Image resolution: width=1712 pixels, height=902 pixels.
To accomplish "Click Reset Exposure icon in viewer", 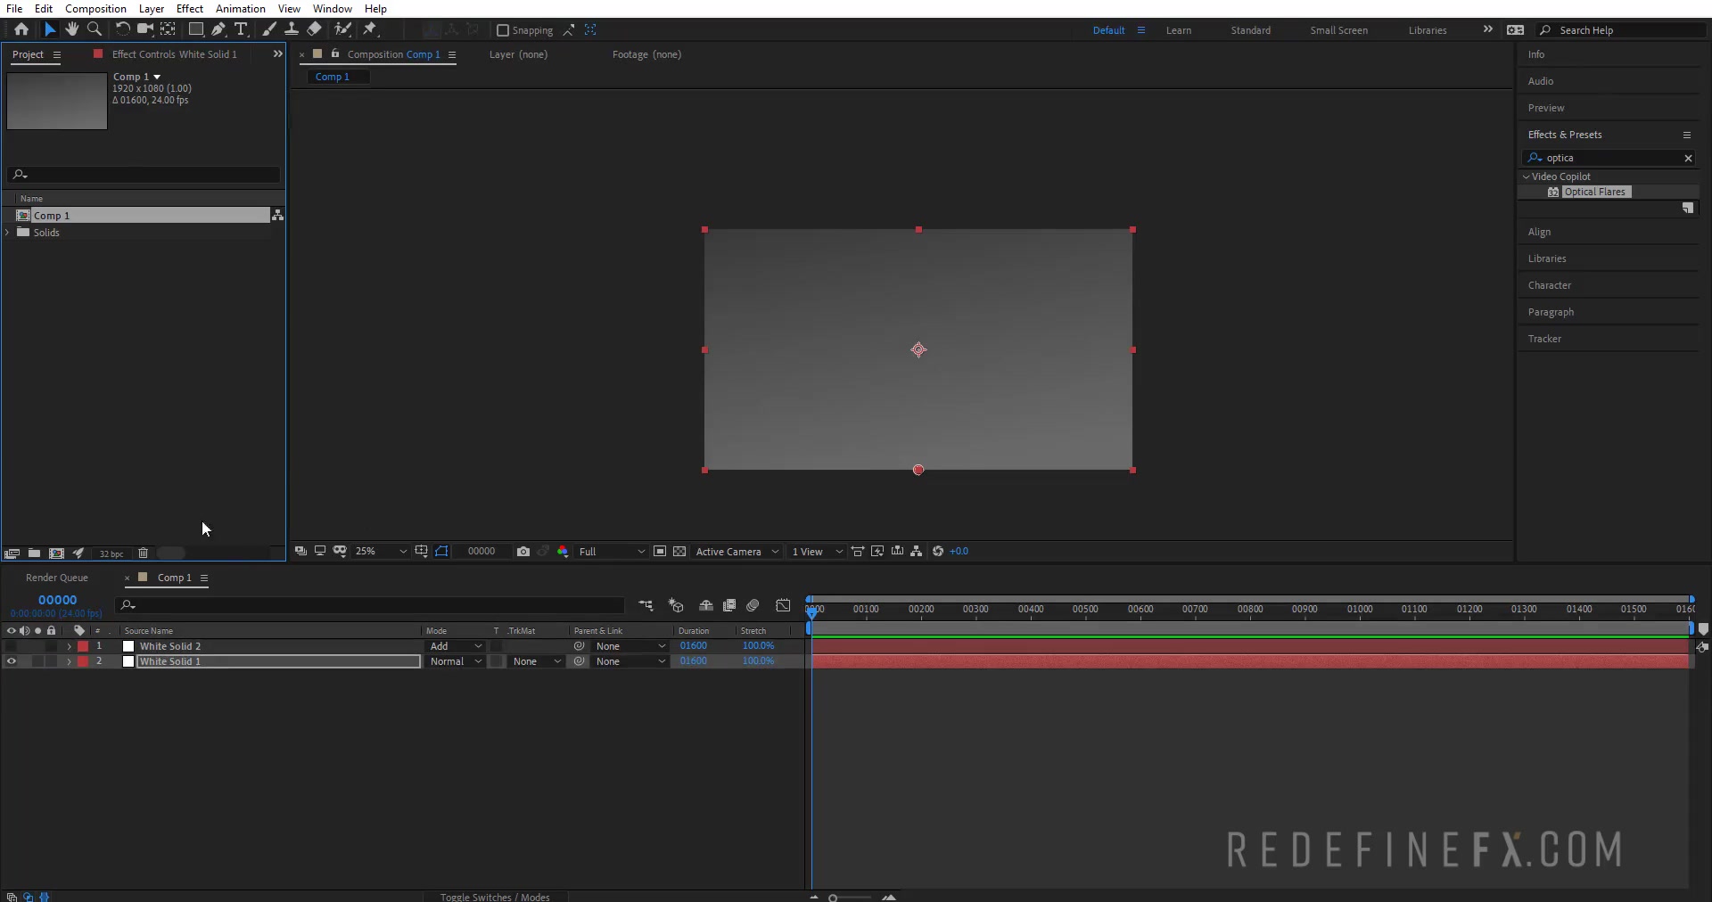I will 938,552.
